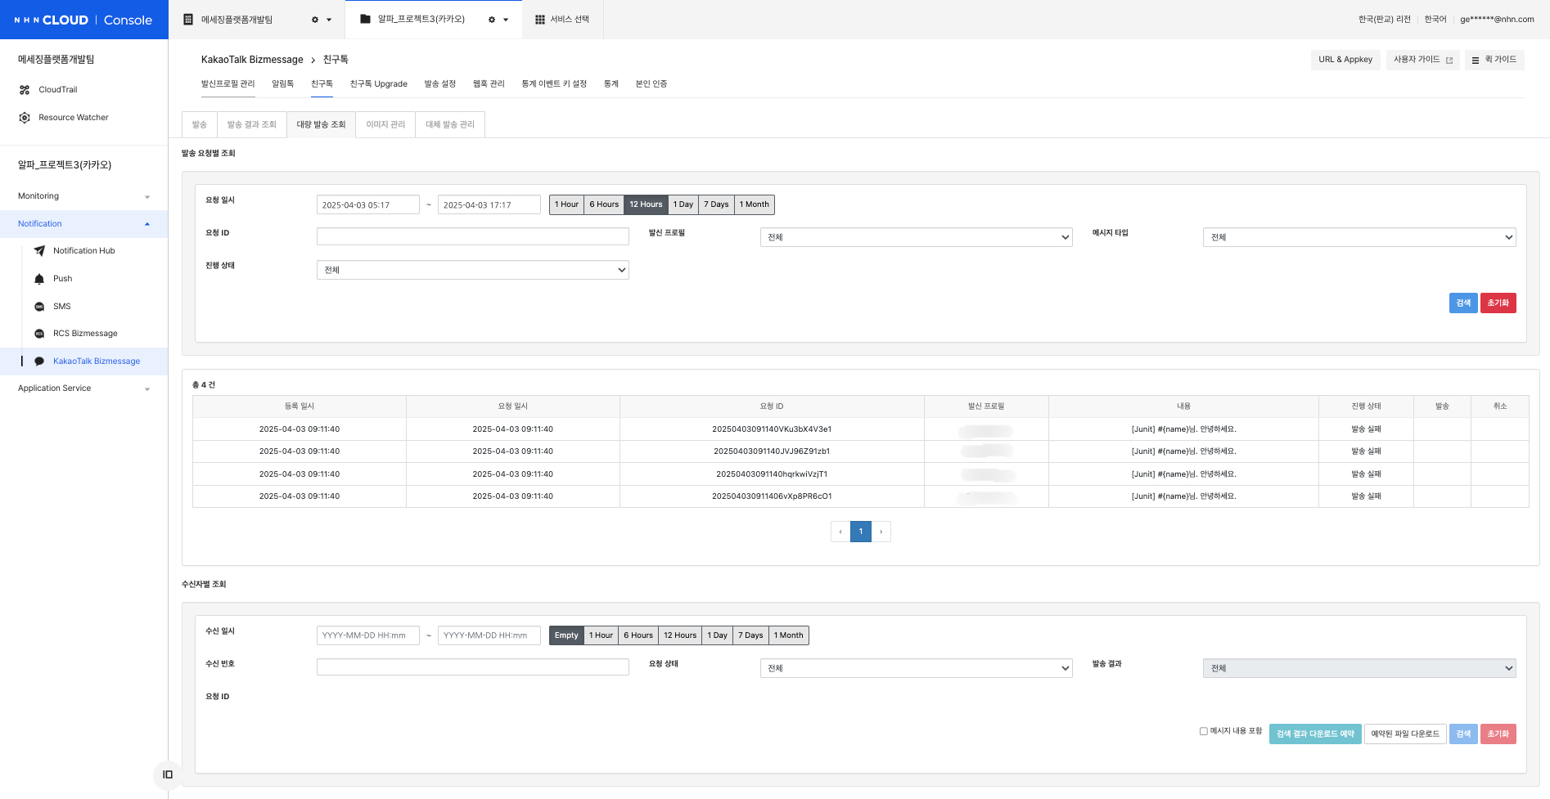Click the Notification Hub paper-plane icon
This screenshot has width=1550, height=799.
click(x=39, y=251)
